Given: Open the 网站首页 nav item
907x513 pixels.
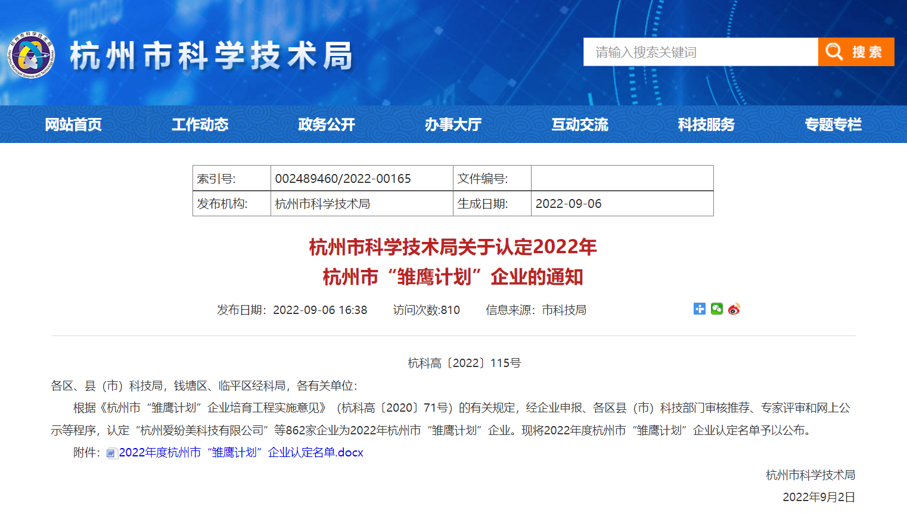Looking at the screenshot, I should [x=73, y=125].
